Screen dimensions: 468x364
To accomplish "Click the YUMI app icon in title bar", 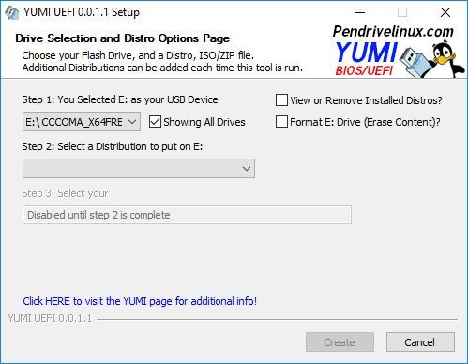I will (x=12, y=13).
